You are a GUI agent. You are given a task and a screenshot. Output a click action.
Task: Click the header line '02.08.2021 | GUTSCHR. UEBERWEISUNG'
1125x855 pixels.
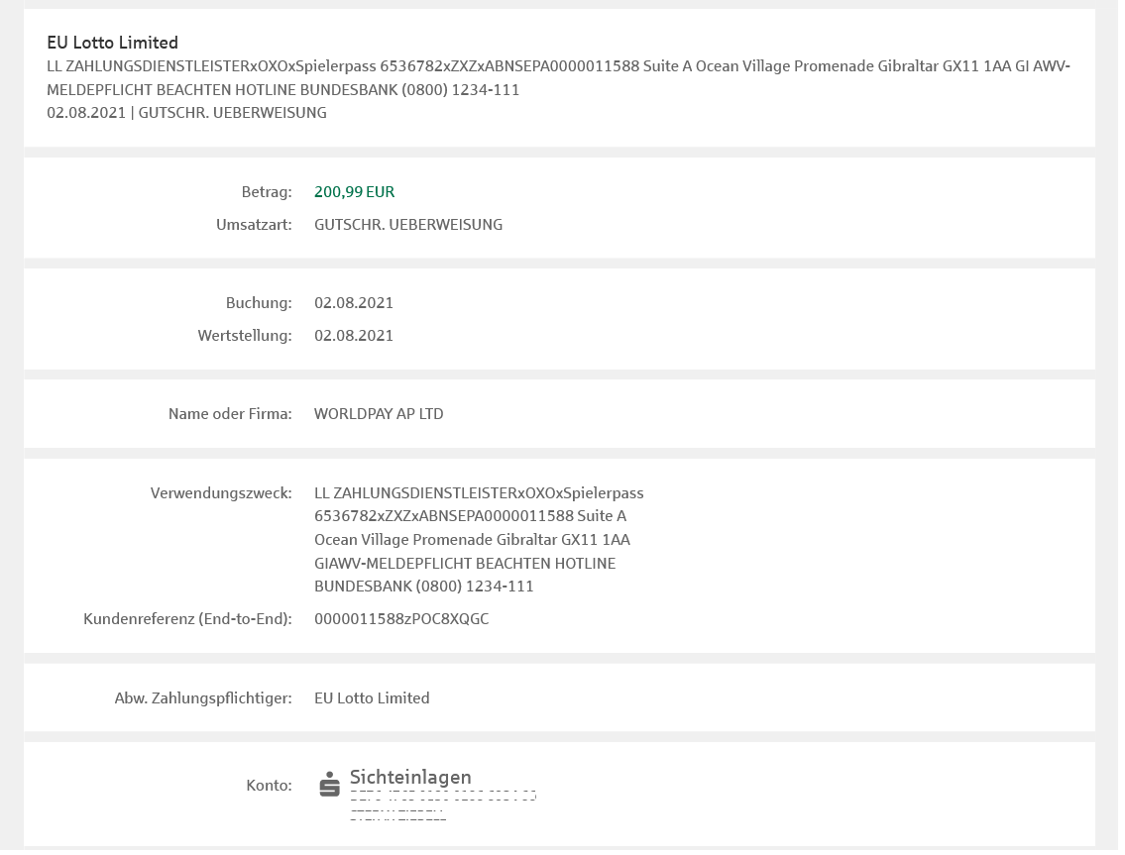[186, 113]
